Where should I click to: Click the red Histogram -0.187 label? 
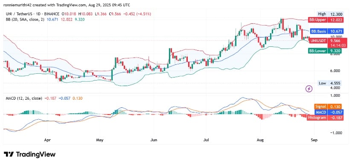(325, 118)
